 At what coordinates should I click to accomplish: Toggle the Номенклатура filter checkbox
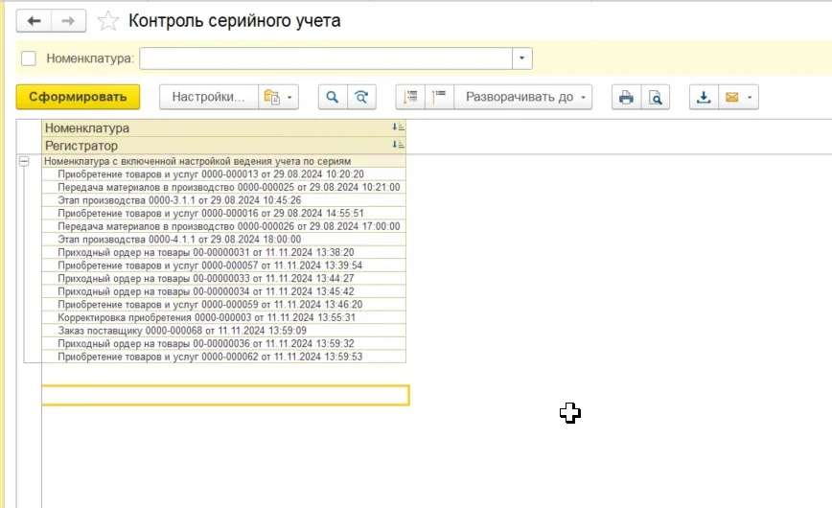tap(29, 58)
